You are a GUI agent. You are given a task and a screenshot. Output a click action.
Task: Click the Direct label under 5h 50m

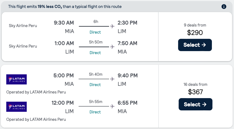pos(95,53)
